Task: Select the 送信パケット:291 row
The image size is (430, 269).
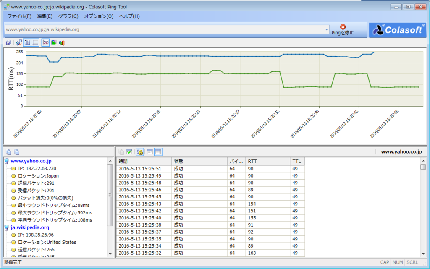Action: click(36, 183)
